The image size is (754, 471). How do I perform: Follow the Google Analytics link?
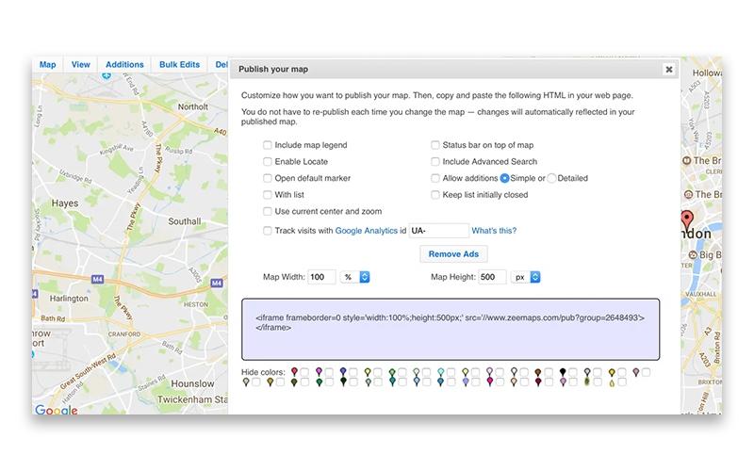pyautogui.click(x=366, y=231)
